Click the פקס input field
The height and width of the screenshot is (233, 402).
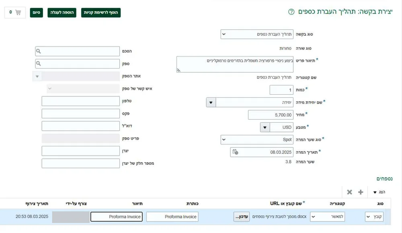click(81, 113)
